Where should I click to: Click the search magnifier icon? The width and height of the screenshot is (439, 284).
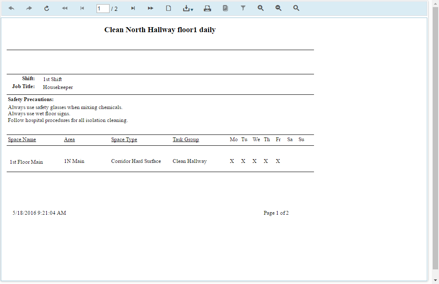click(x=296, y=8)
